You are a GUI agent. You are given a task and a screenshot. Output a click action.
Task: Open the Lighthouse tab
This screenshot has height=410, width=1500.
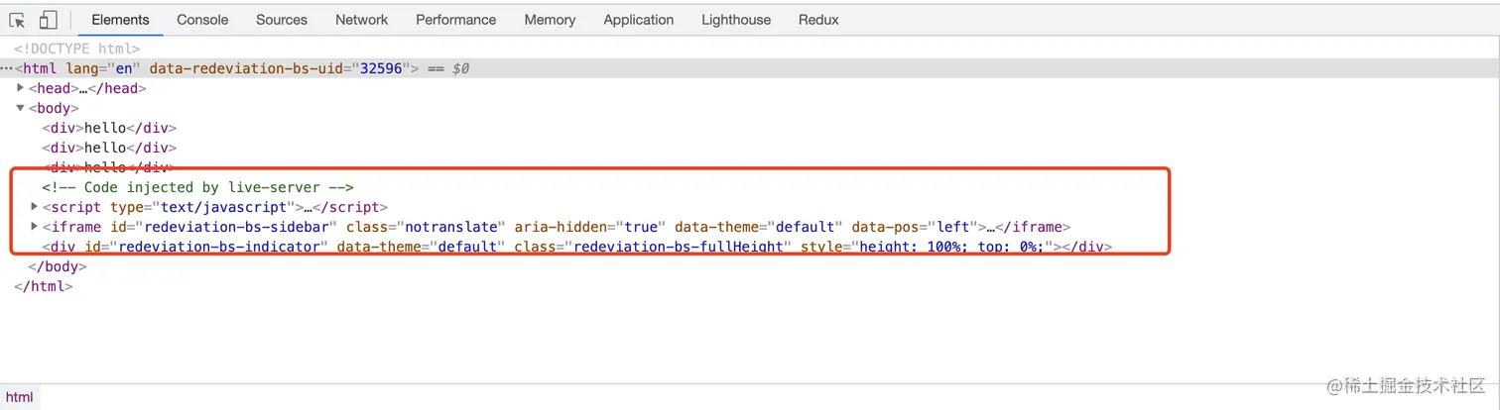click(x=736, y=20)
